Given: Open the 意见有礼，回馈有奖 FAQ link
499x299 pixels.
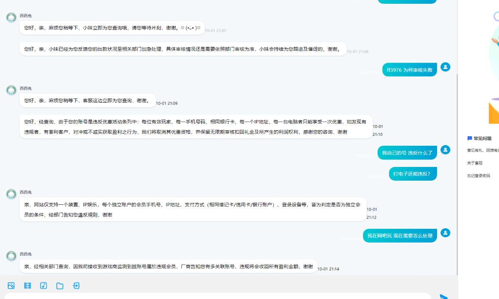Looking at the screenshot, I should pyautogui.click(x=482, y=150).
